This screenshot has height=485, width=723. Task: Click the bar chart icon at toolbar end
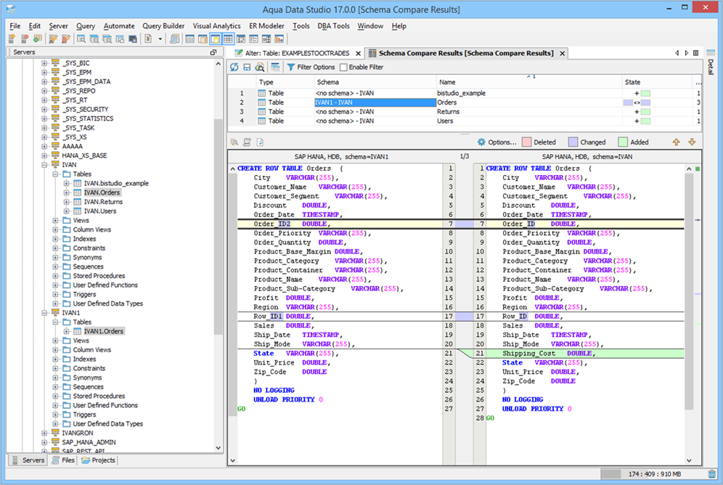[279, 39]
